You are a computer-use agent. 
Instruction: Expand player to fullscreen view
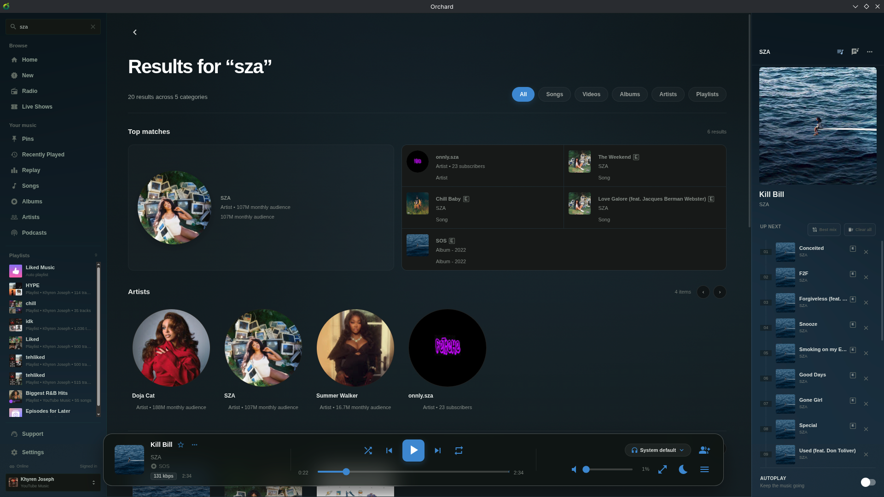663,469
